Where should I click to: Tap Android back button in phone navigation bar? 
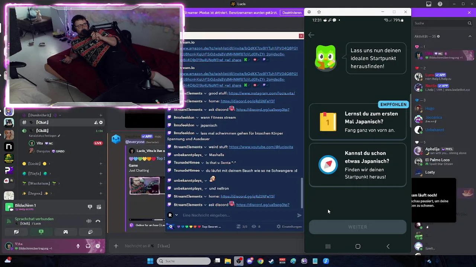pyautogui.click(x=388, y=247)
